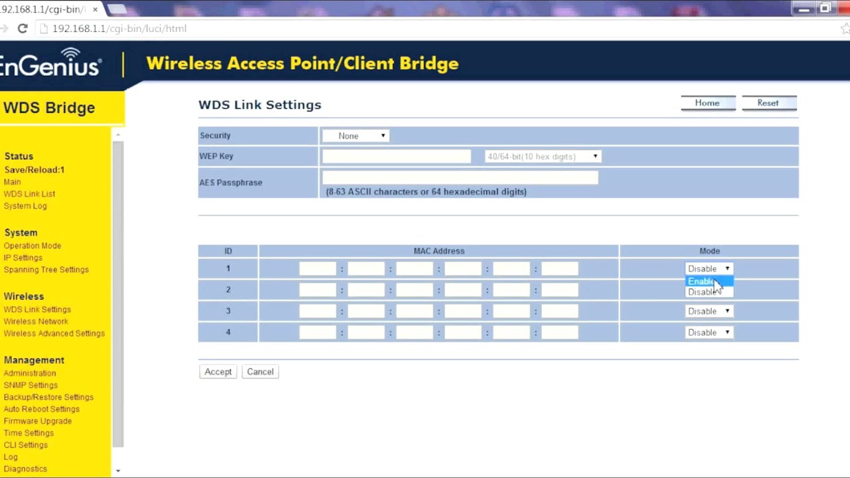This screenshot has width=850, height=478.
Task: Click the Reset button
Action: pos(768,103)
